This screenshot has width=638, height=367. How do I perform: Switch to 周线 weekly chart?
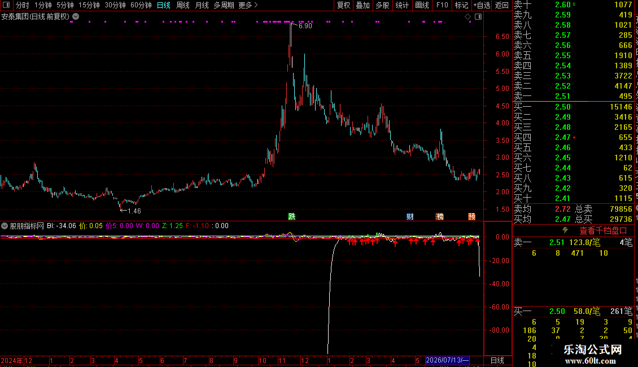coord(183,5)
